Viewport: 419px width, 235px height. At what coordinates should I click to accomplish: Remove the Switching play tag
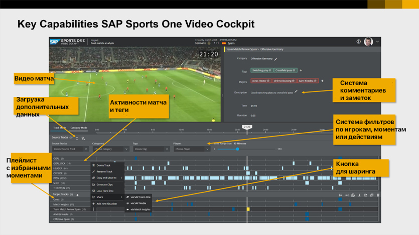270,71
